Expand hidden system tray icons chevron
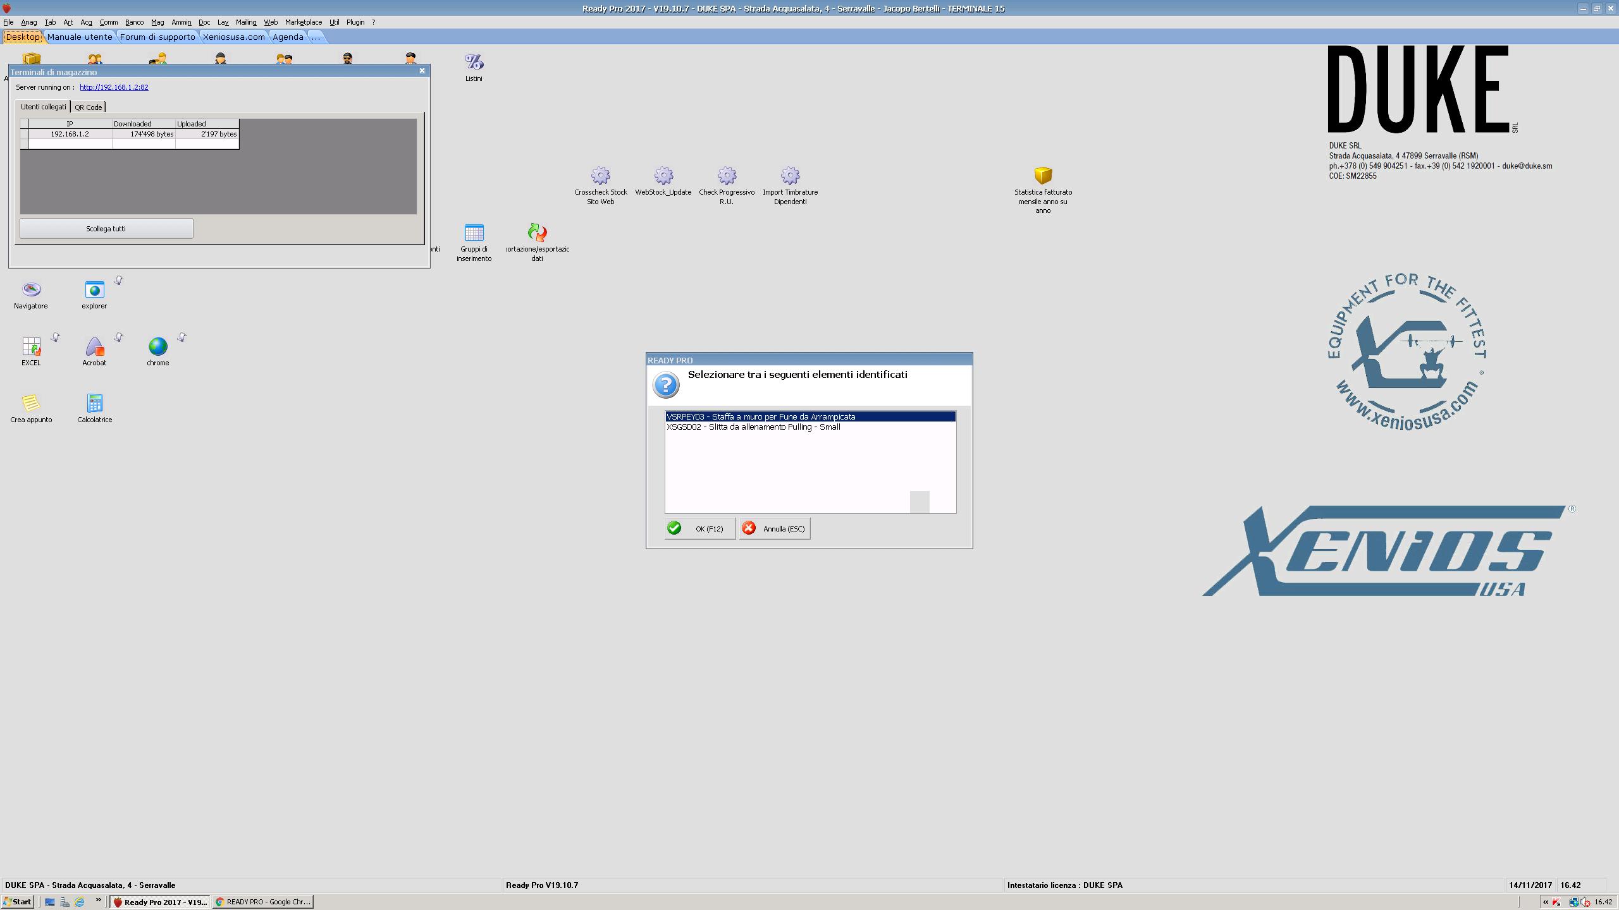This screenshot has width=1619, height=910. (1546, 902)
